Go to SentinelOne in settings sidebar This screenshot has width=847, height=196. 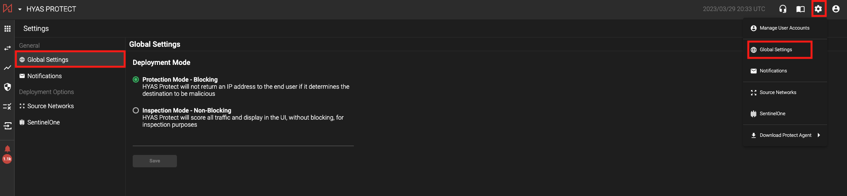(x=43, y=122)
